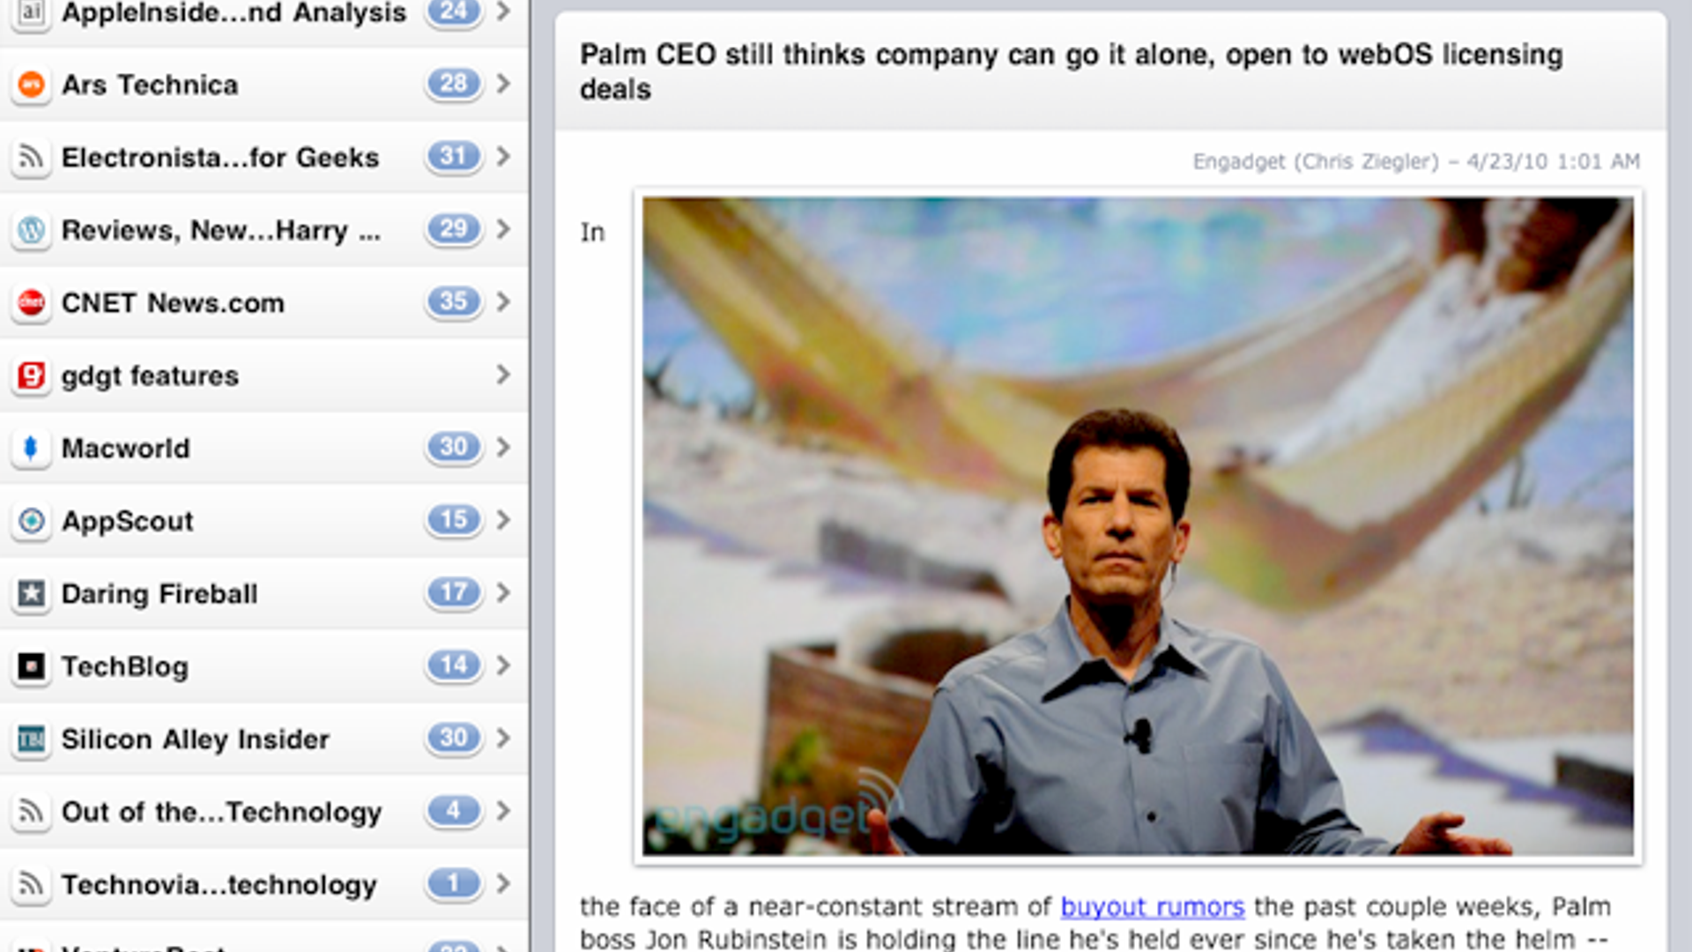Click the CNET News.com red icon
The width and height of the screenshot is (1692, 952).
click(32, 302)
